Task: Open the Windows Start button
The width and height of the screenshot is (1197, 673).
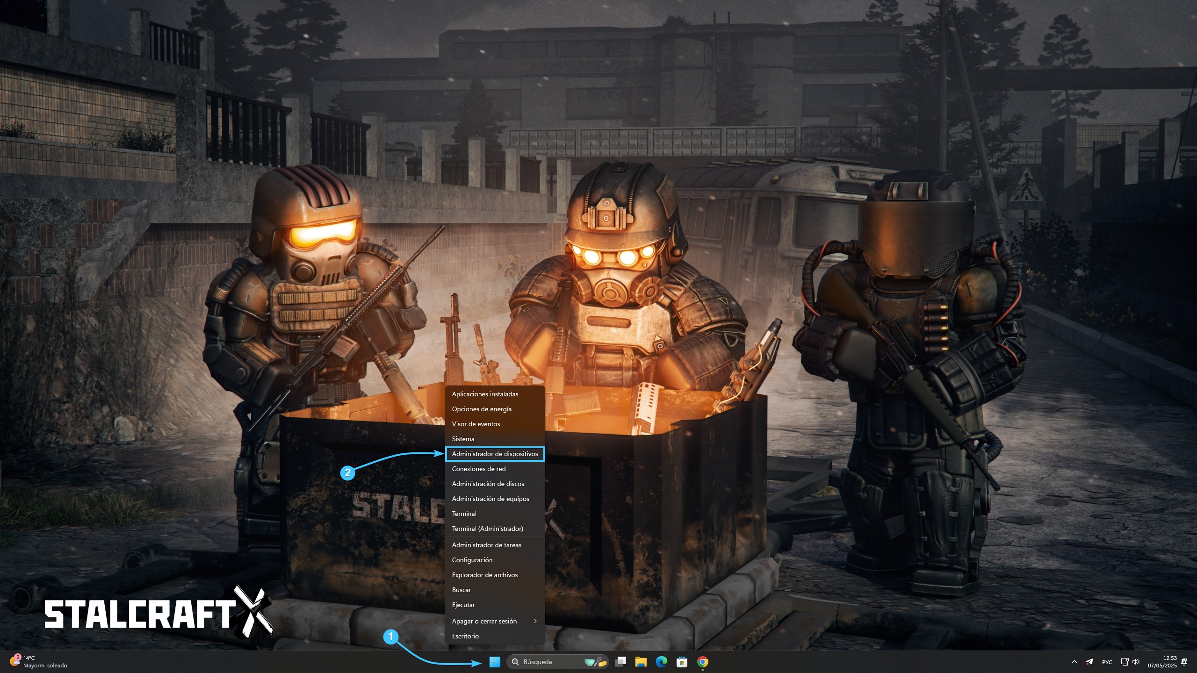Action: point(495,662)
